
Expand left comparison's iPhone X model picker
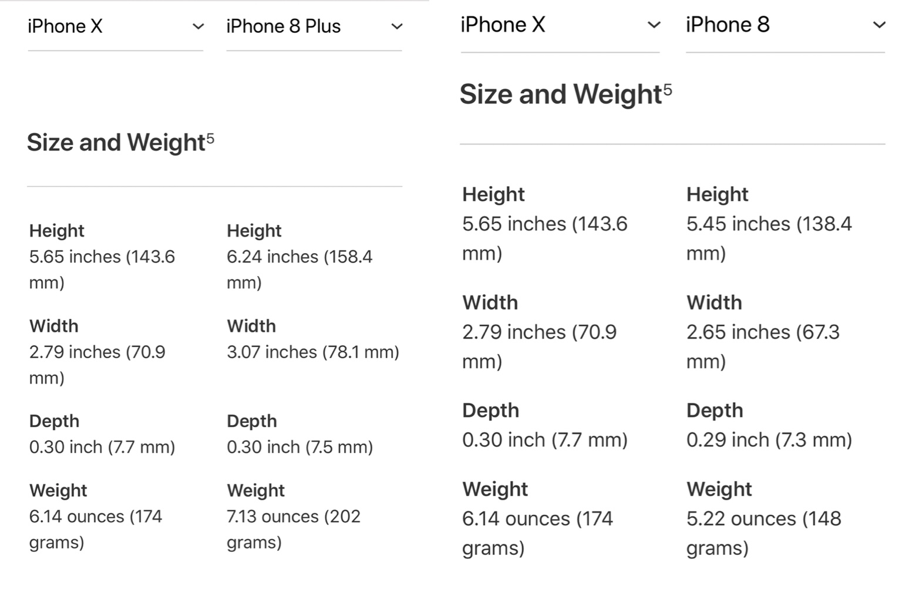tap(115, 26)
